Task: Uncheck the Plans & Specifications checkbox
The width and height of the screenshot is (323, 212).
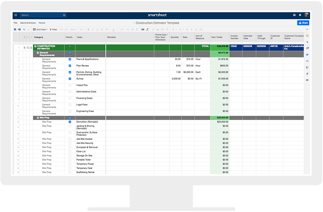Action: (x=70, y=59)
